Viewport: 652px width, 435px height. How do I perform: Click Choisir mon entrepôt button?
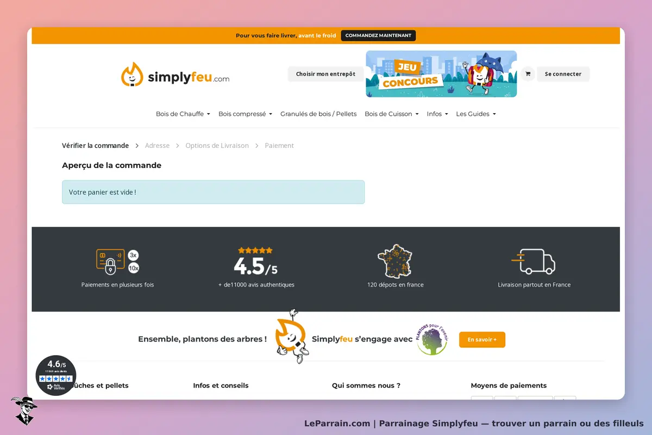(325, 74)
